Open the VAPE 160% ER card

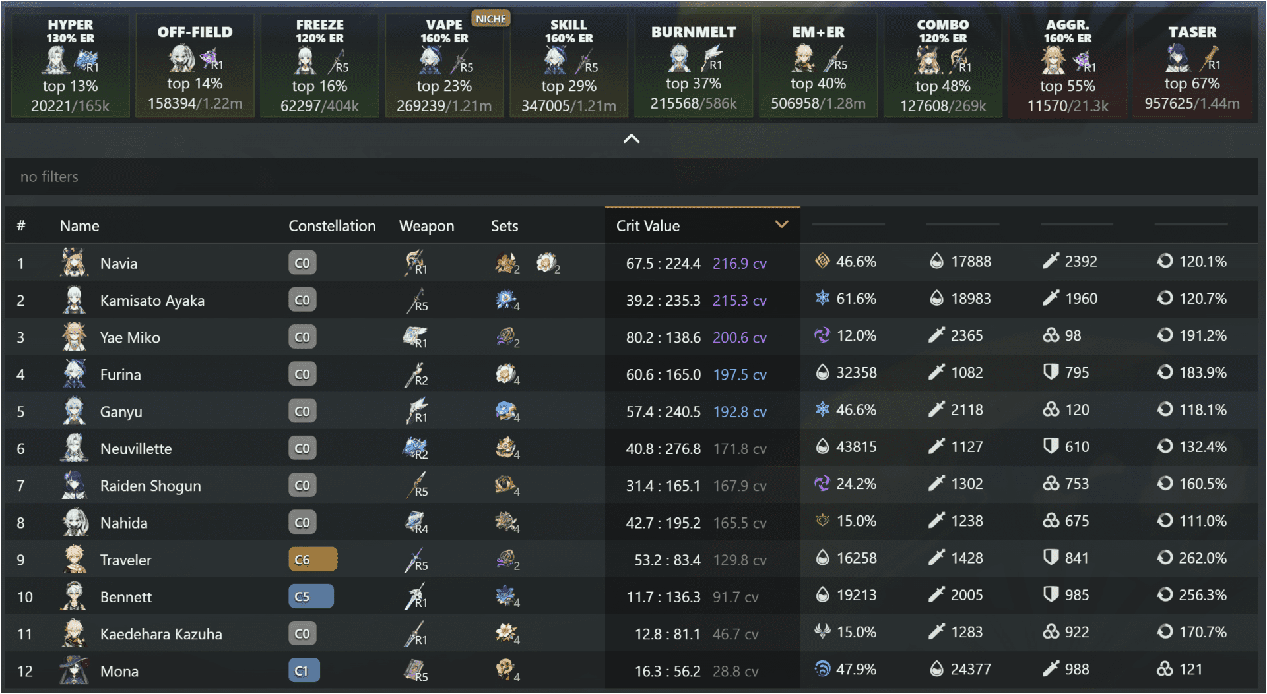[x=444, y=66]
